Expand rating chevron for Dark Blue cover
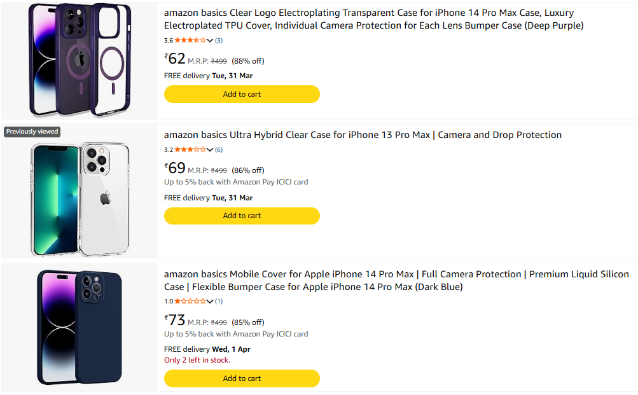 210,301
